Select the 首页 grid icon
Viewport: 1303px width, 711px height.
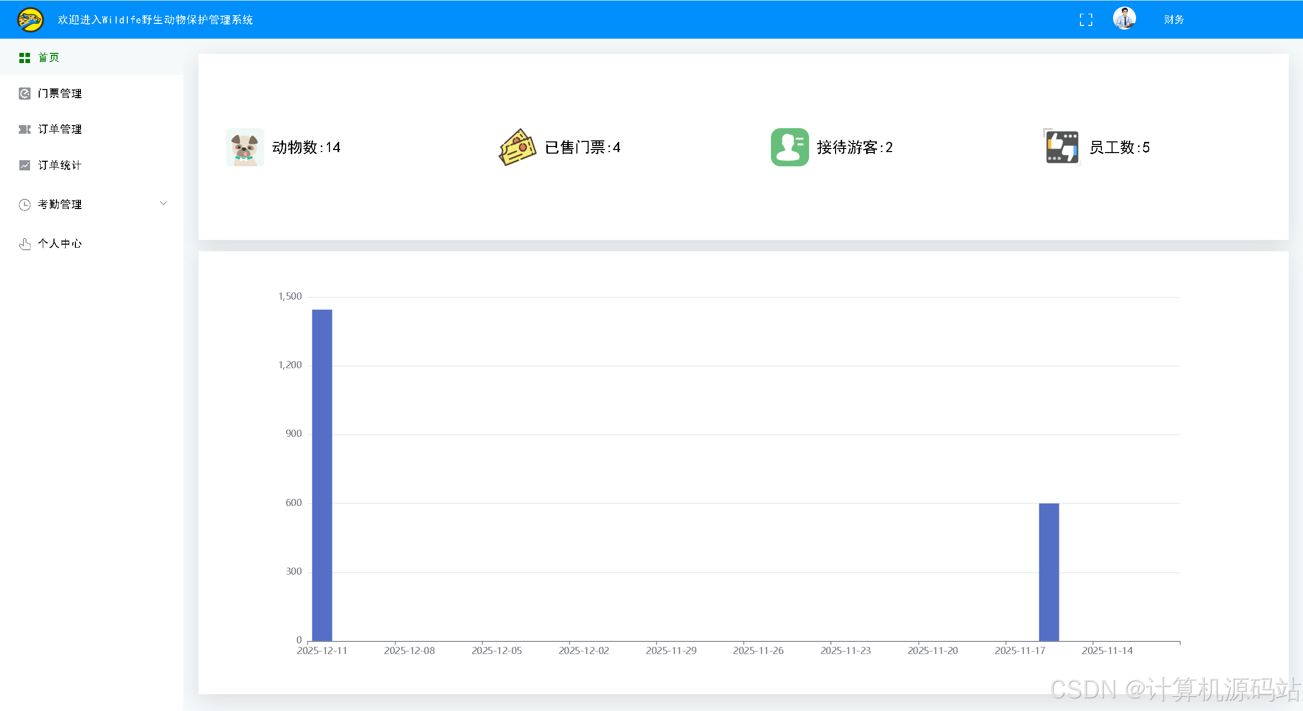(x=24, y=58)
